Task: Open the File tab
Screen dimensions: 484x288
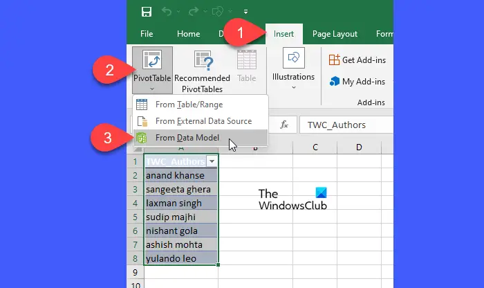Action: 147,34
